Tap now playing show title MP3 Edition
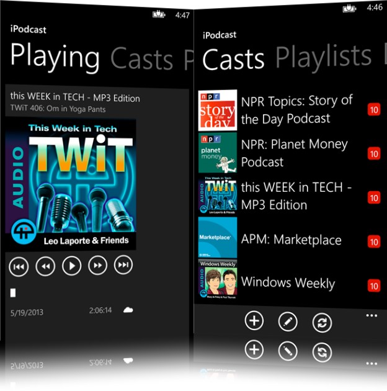The image size is (387, 391). pos(75,97)
